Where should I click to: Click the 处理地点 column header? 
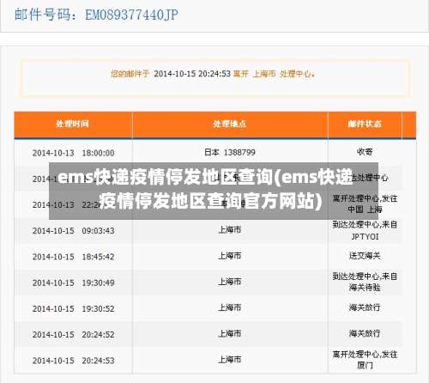(230, 124)
